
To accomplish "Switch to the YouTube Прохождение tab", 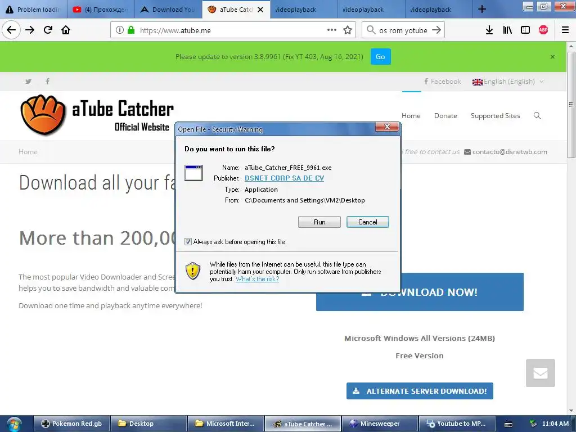I will [101, 10].
